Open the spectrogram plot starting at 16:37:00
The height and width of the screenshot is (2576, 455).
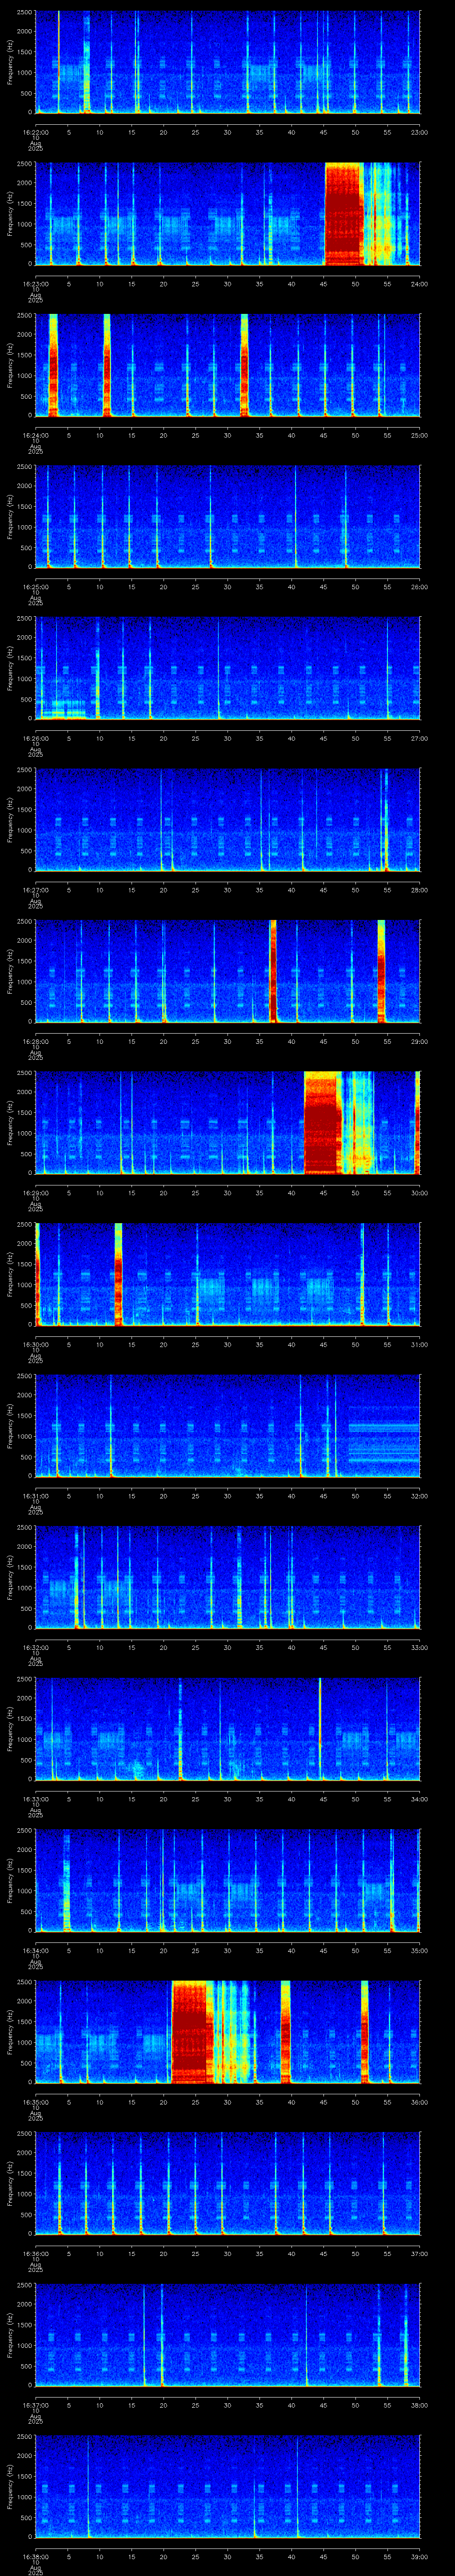click(x=228, y=2335)
